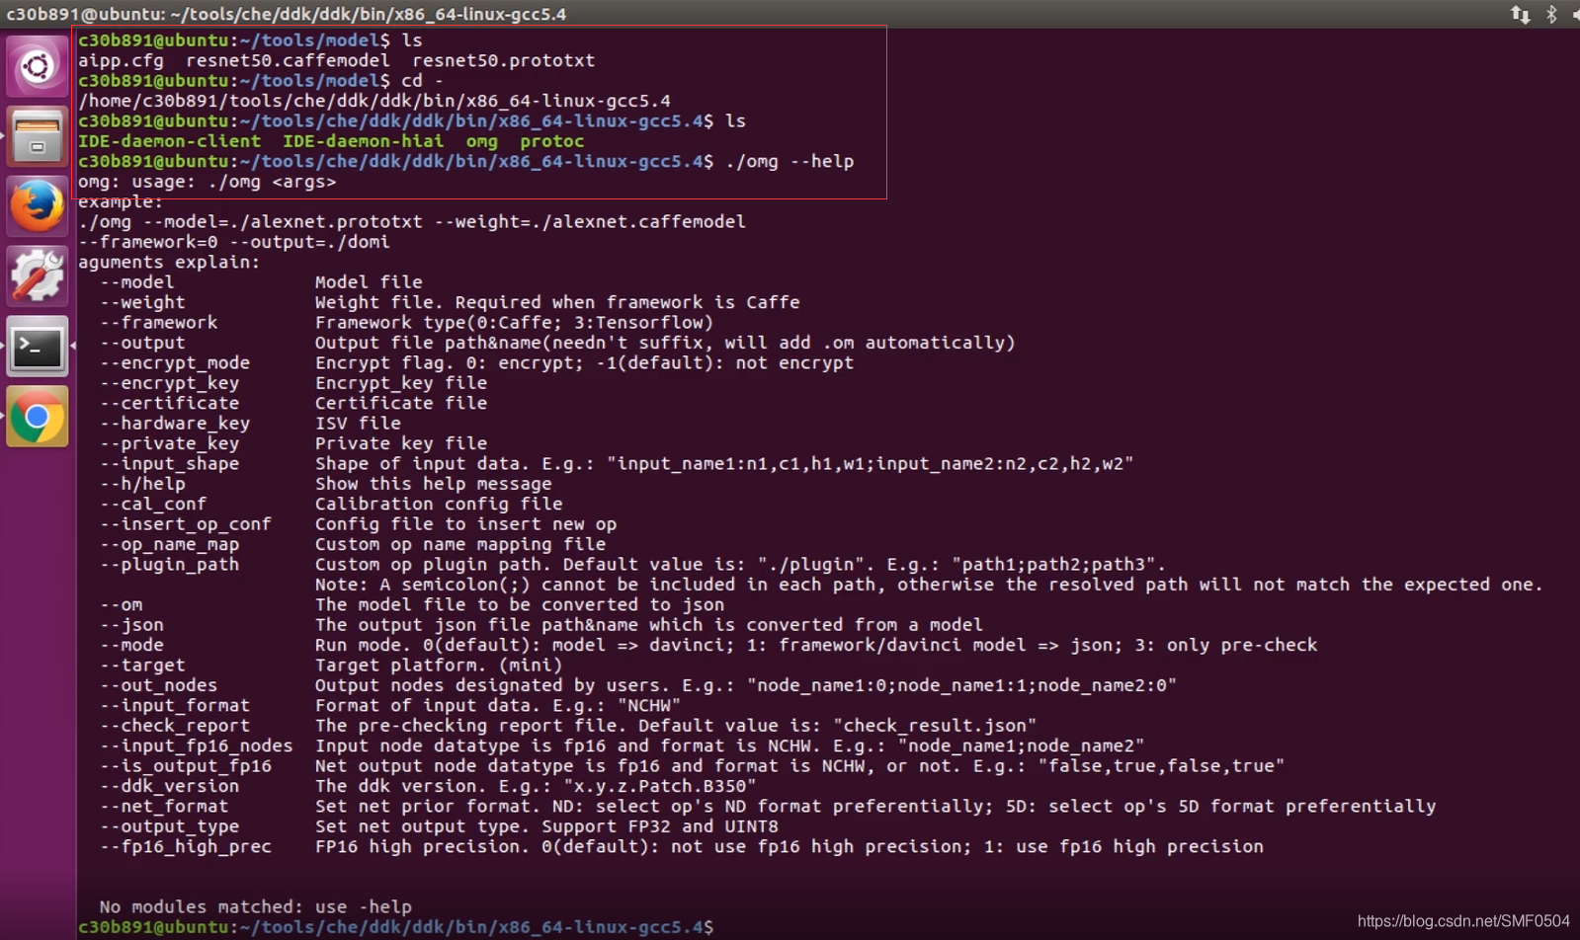Click the bottom empty shell prompt line
The width and height of the screenshot is (1580, 940).
pyautogui.click(x=396, y=927)
